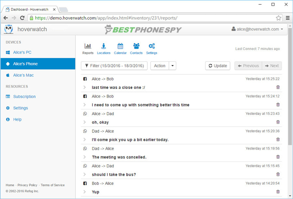Click the 'Yesterday at 15:15:45' timestamp

(262, 166)
